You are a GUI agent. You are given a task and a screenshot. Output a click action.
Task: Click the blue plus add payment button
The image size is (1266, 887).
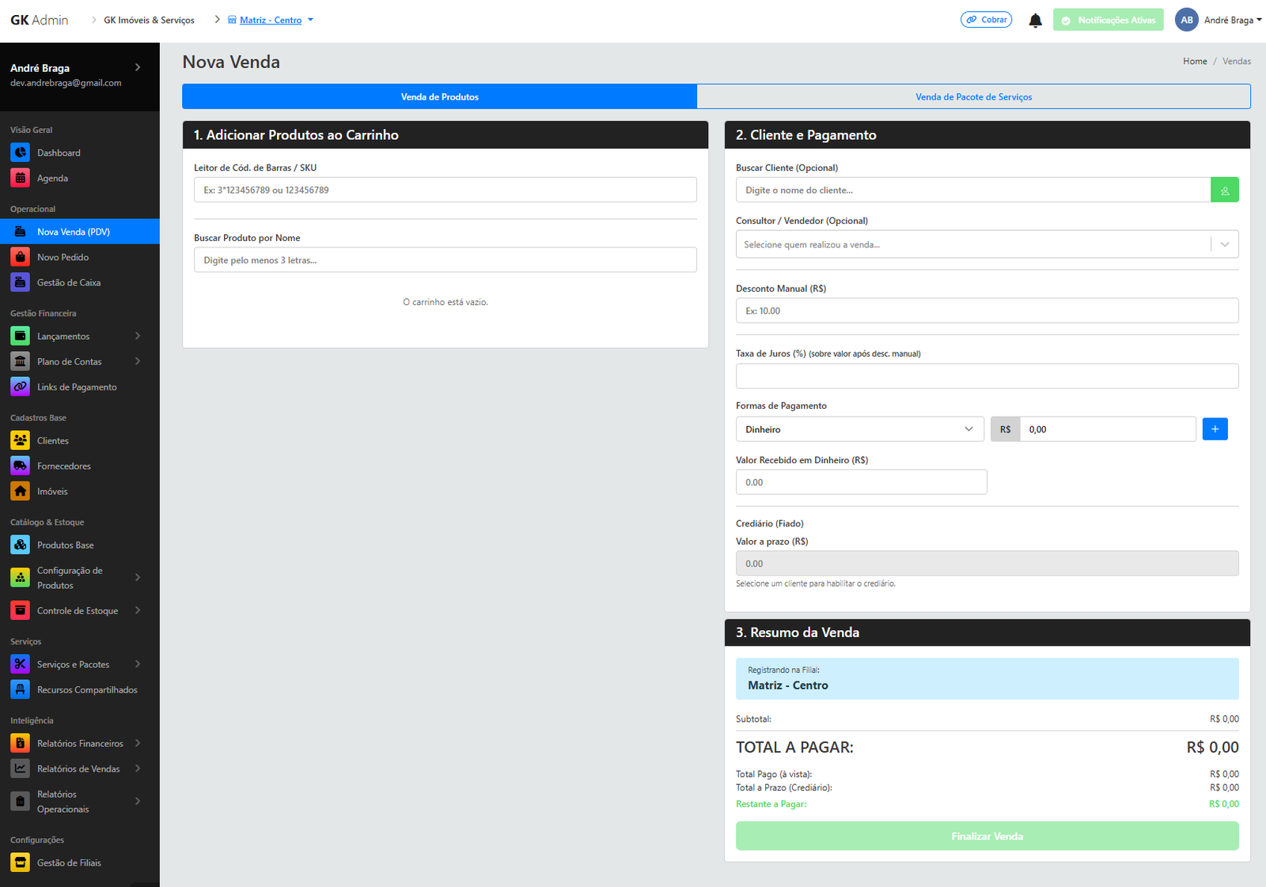click(1215, 429)
